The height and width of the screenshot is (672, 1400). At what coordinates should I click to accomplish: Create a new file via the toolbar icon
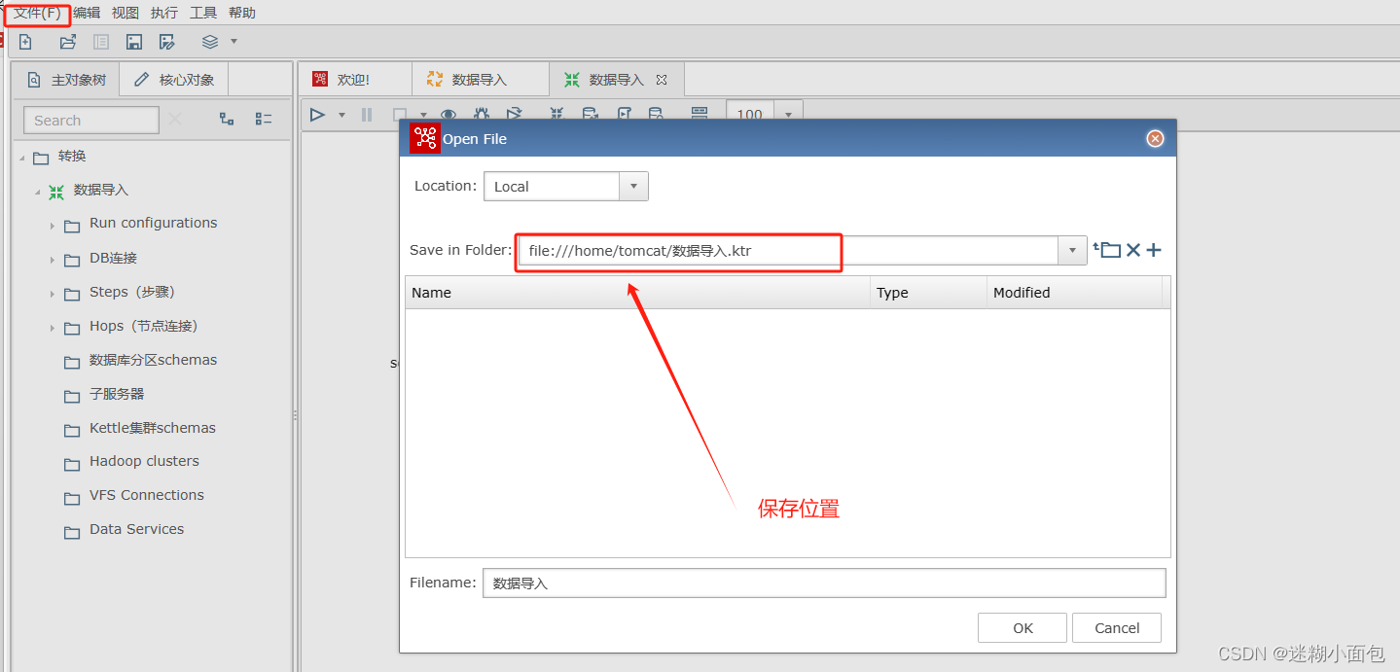tap(24, 41)
